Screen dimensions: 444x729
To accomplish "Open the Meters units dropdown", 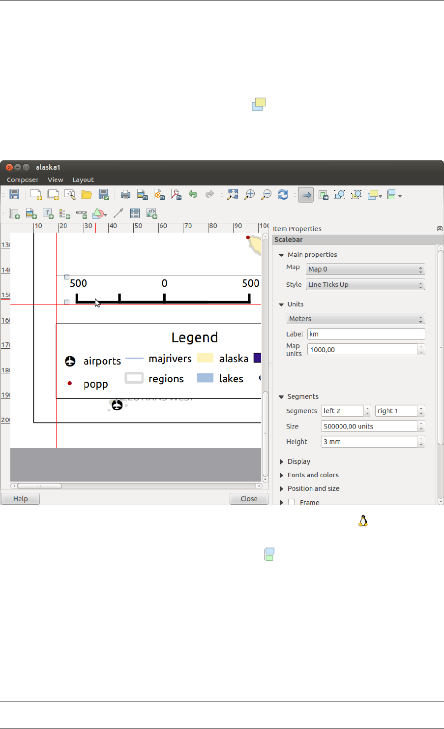I will click(x=355, y=319).
